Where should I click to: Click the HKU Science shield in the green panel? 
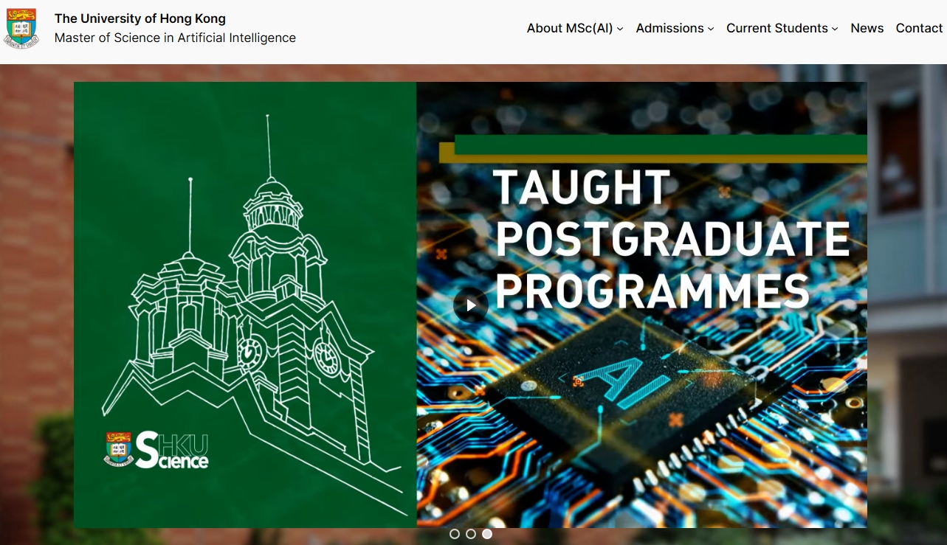click(x=117, y=449)
